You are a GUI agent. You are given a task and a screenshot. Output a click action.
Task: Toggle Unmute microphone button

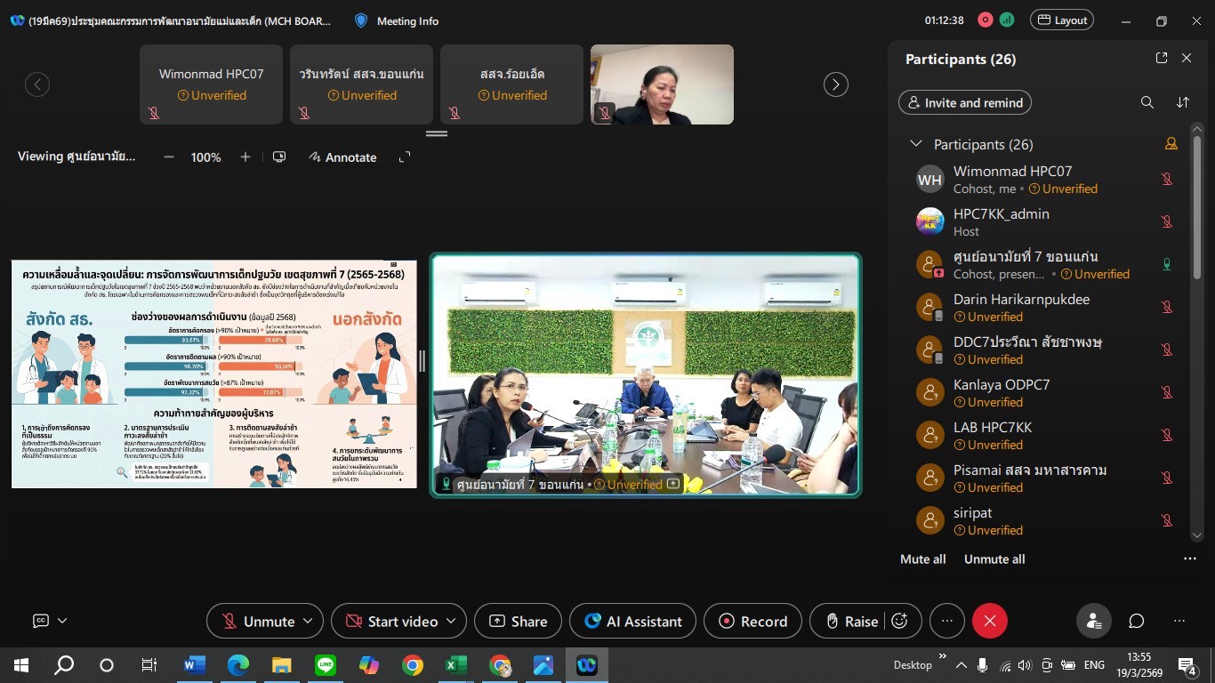point(258,621)
